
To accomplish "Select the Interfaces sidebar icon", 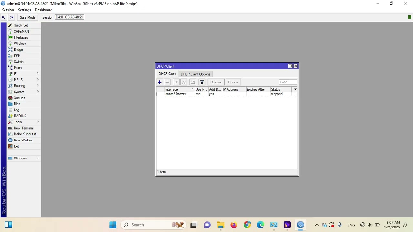I will 10,37.
